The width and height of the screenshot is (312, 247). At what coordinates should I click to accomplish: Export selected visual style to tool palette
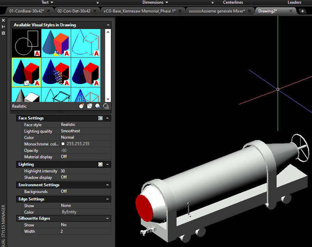[x=97, y=106]
